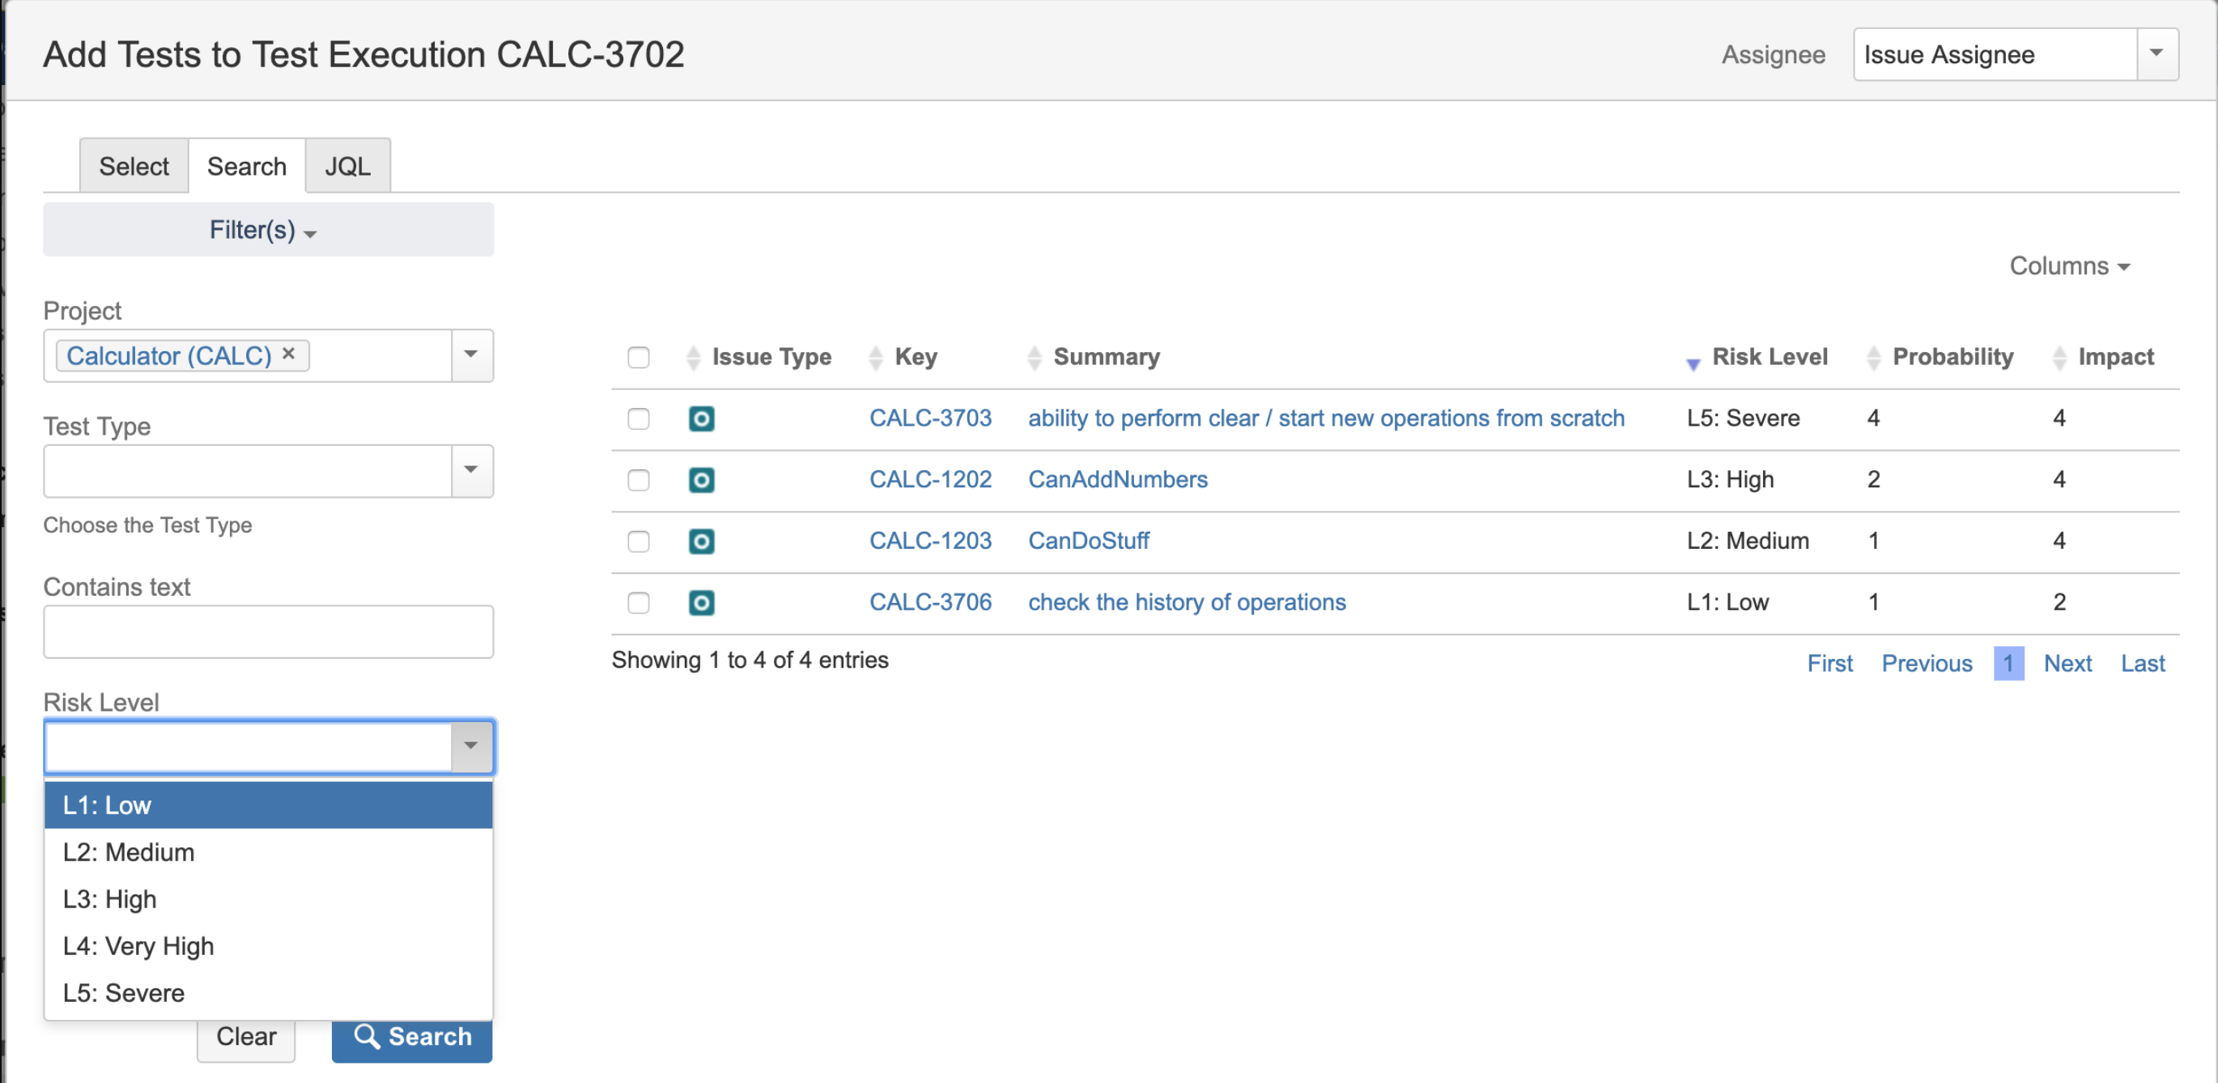Open summary link 'ability to perform clear'
The height and width of the screenshot is (1083, 2218).
[1326, 418]
